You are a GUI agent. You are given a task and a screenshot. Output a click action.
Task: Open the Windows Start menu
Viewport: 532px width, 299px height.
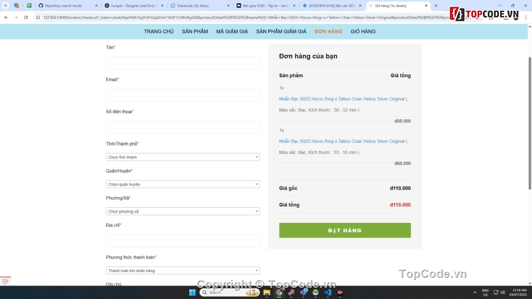point(193,292)
